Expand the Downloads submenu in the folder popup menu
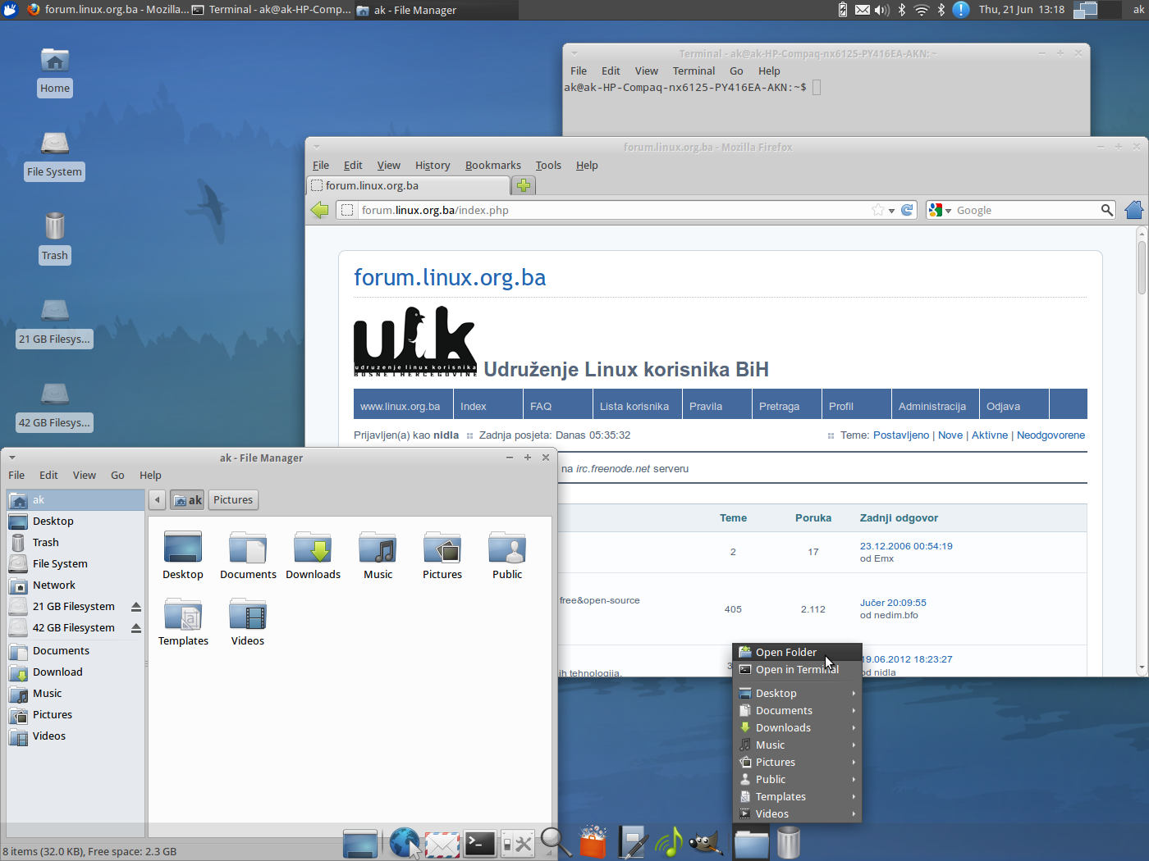1149x861 pixels. (x=797, y=727)
